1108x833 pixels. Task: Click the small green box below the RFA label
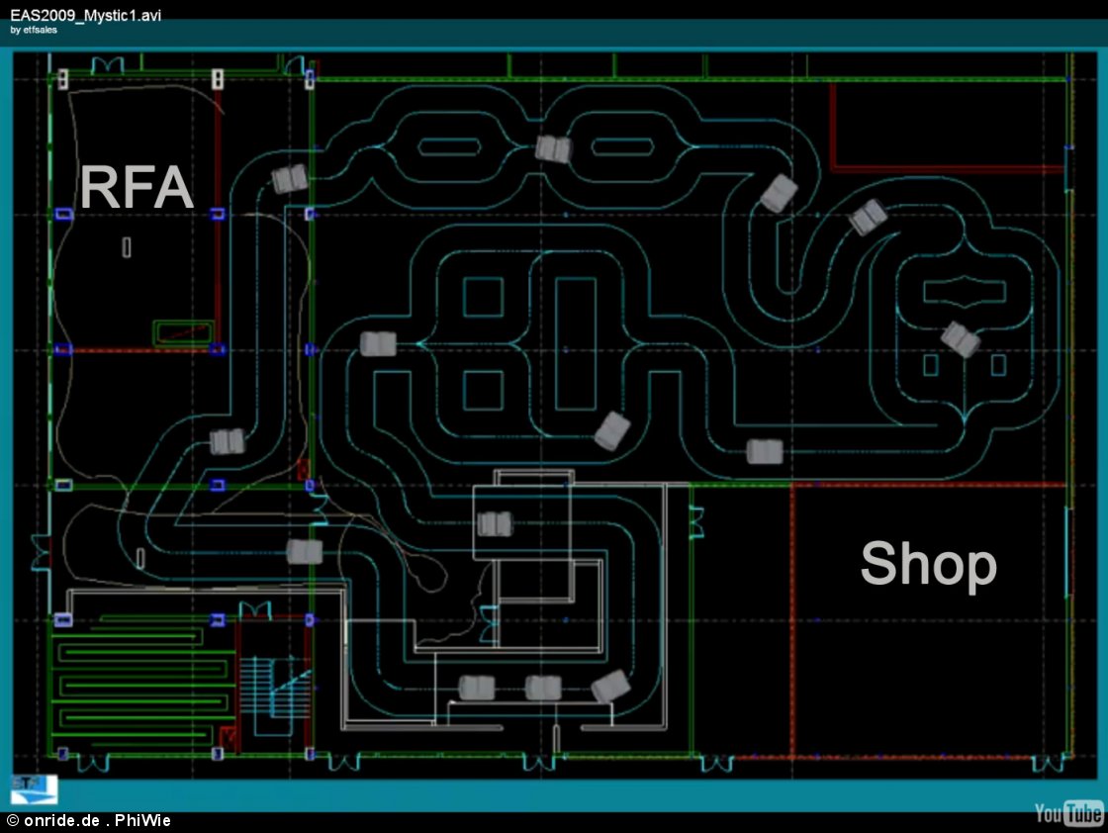pos(183,331)
